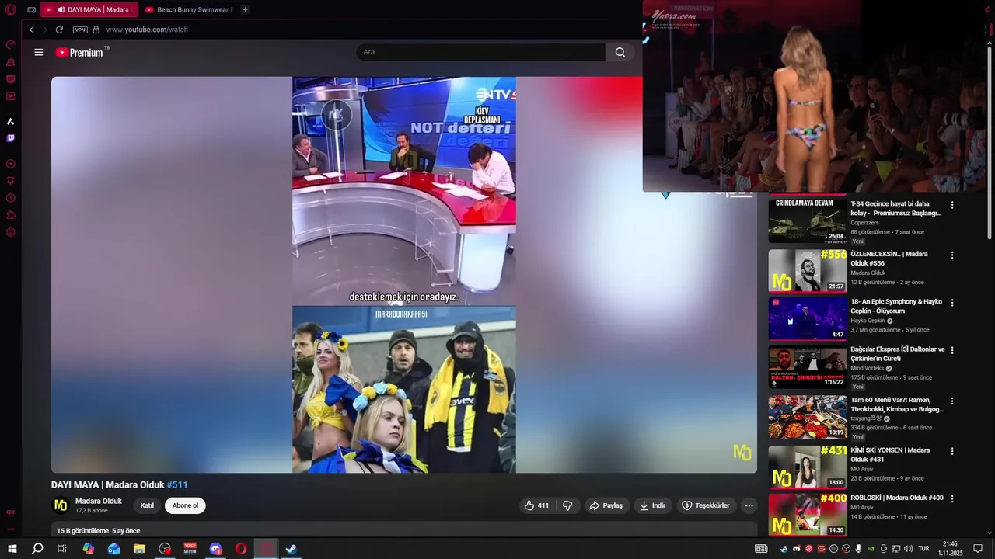Open options menu for Tam 60 Menü video
The image size is (995, 559).
point(952,401)
